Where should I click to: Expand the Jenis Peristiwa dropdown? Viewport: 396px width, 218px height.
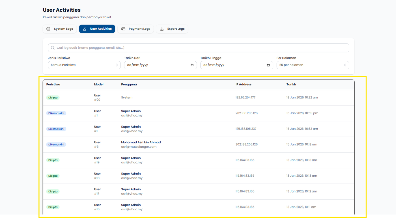tap(84, 65)
